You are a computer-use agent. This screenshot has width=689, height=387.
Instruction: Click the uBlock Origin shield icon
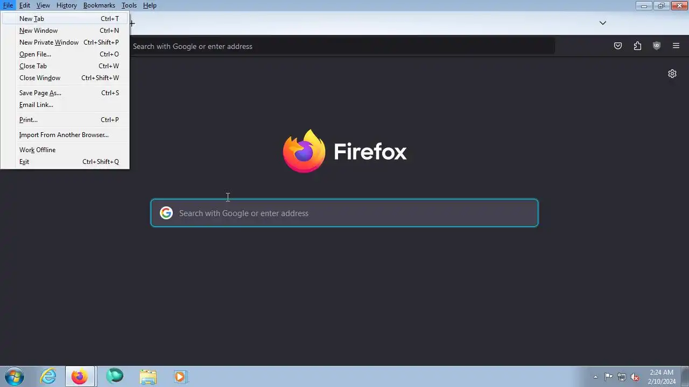(656, 46)
